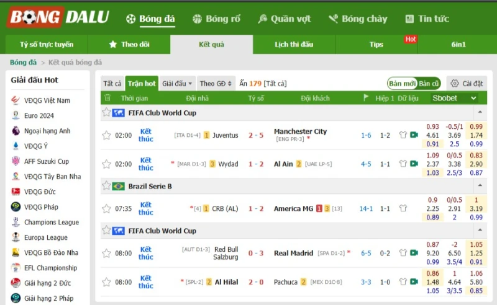Open the 2 - 5 score details
The height and width of the screenshot is (305, 497).
tap(256, 135)
